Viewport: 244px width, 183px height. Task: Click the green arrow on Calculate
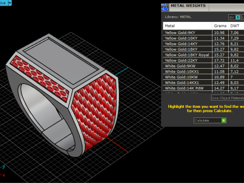point(224,120)
